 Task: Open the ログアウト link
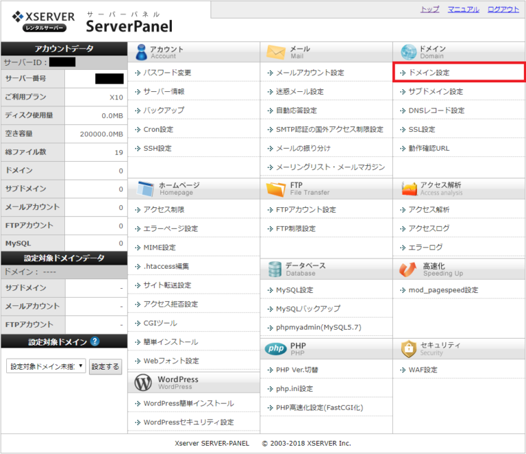point(503,10)
